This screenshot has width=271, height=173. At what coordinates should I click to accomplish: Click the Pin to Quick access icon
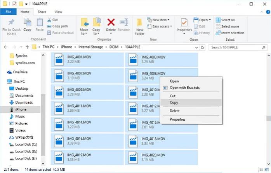[x=11, y=23]
